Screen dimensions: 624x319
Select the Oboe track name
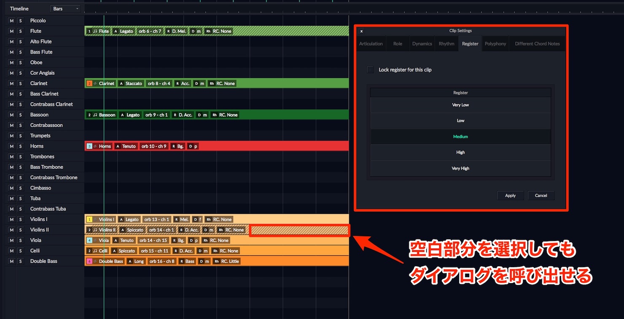tap(36, 62)
